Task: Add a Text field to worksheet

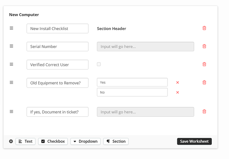Action: [25, 141]
